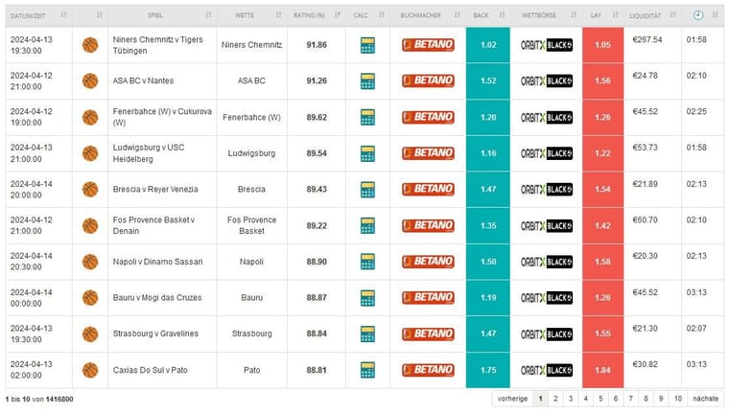This screenshot has height=414, width=729.
Task: Click teal back odds 1.75 cell
Action: coord(487,370)
